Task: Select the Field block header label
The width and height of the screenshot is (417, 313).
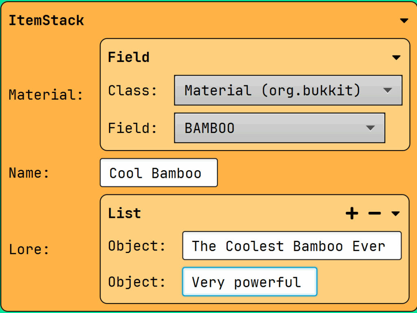Action: click(x=128, y=57)
